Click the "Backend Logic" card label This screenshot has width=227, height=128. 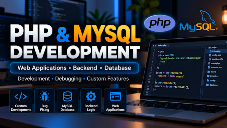[91, 108]
